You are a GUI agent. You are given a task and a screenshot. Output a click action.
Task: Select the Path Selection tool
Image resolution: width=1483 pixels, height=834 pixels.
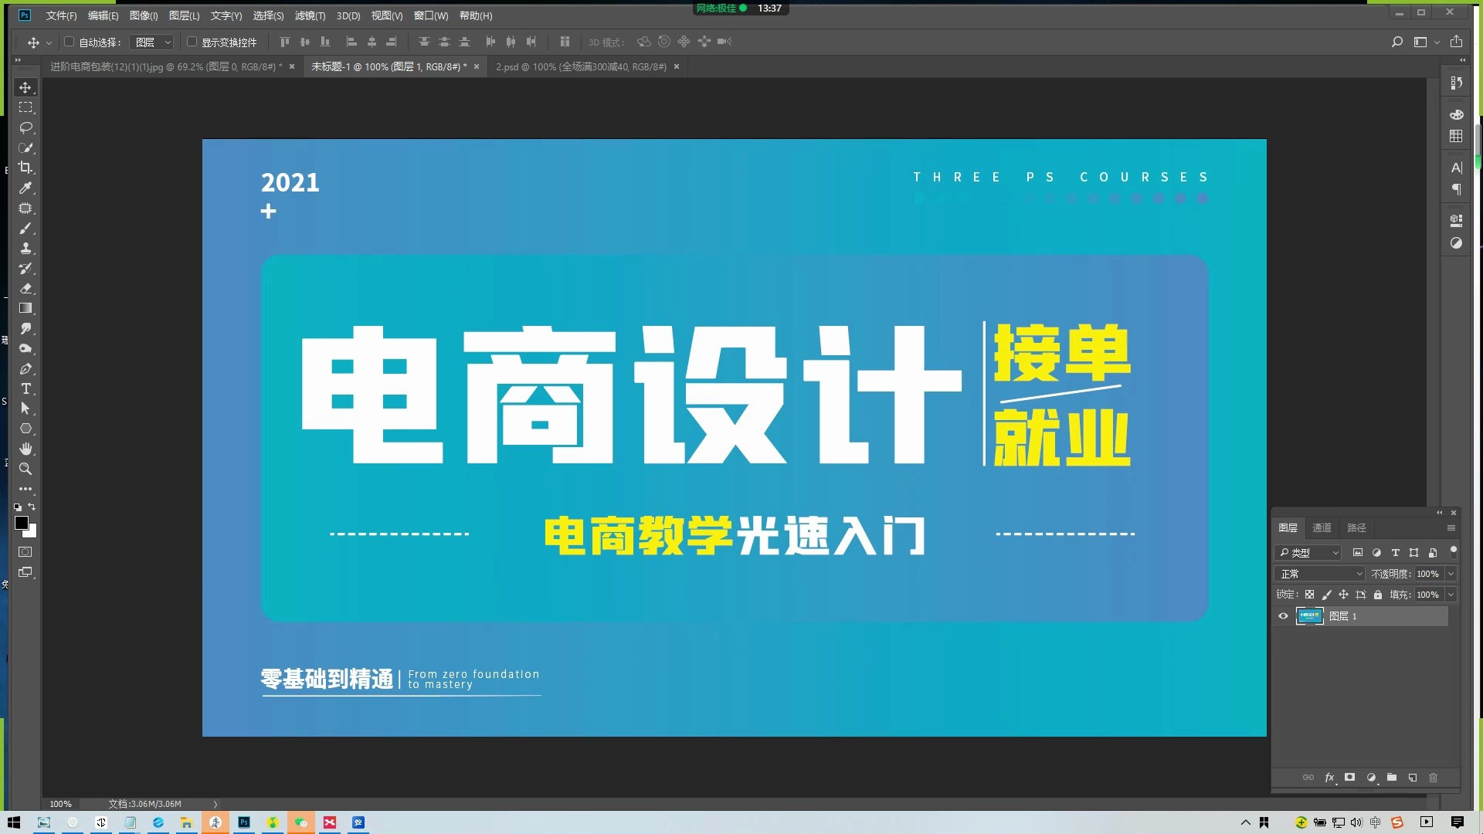tap(25, 409)
